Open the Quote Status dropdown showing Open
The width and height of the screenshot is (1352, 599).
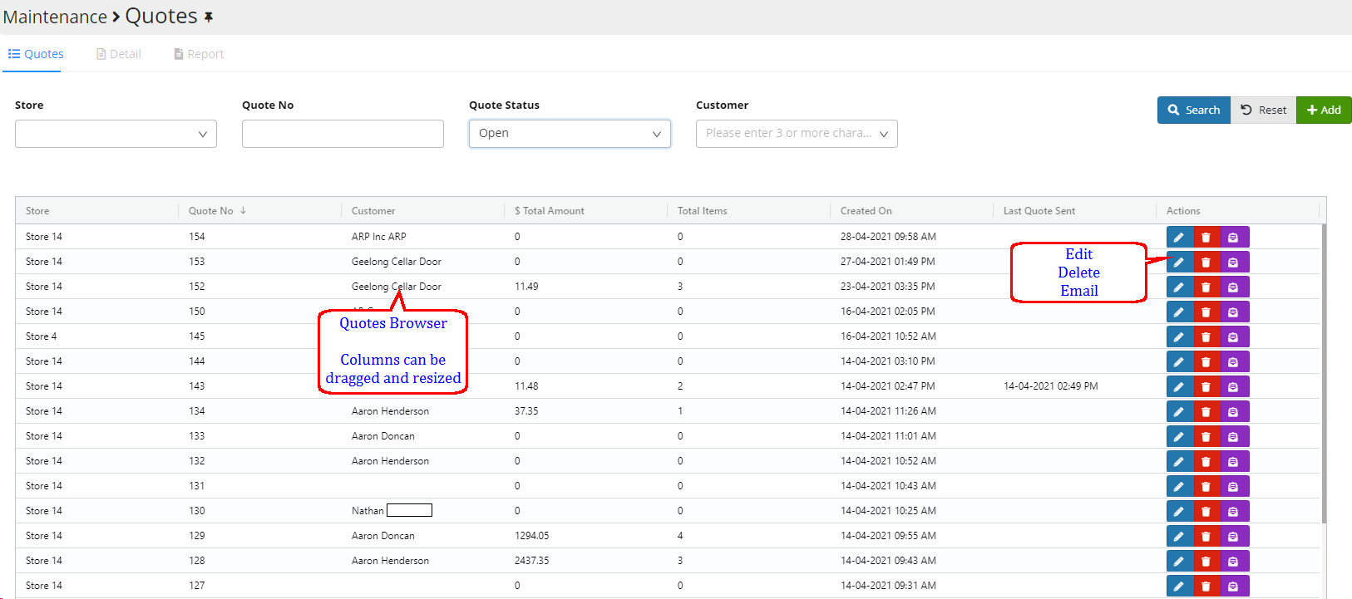coord(570,134)
